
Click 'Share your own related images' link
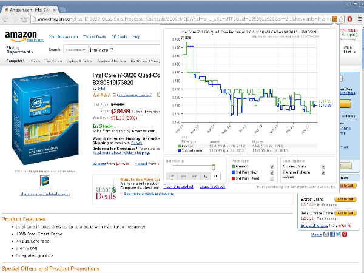[x=45, y=194]
